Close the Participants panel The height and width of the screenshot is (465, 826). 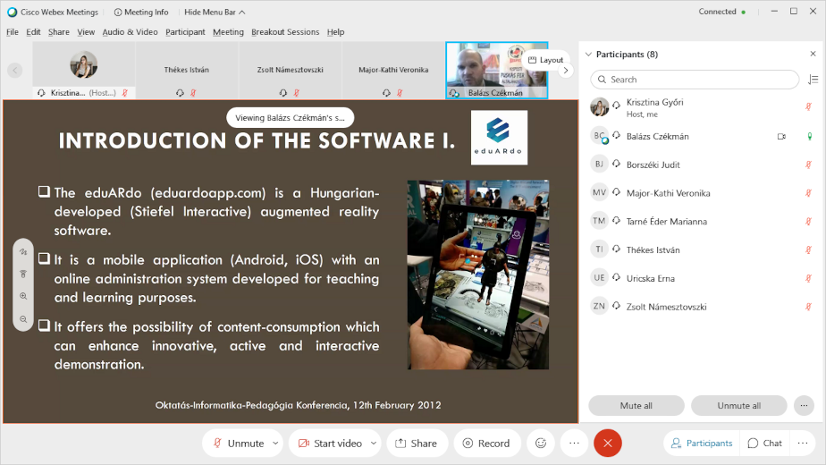click(x=813, y=54)
